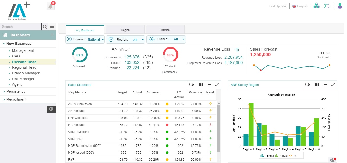Click the copy icon next to Revenue Loss
347x163 pixels.
pyautogui.click(x=237, y=49)
